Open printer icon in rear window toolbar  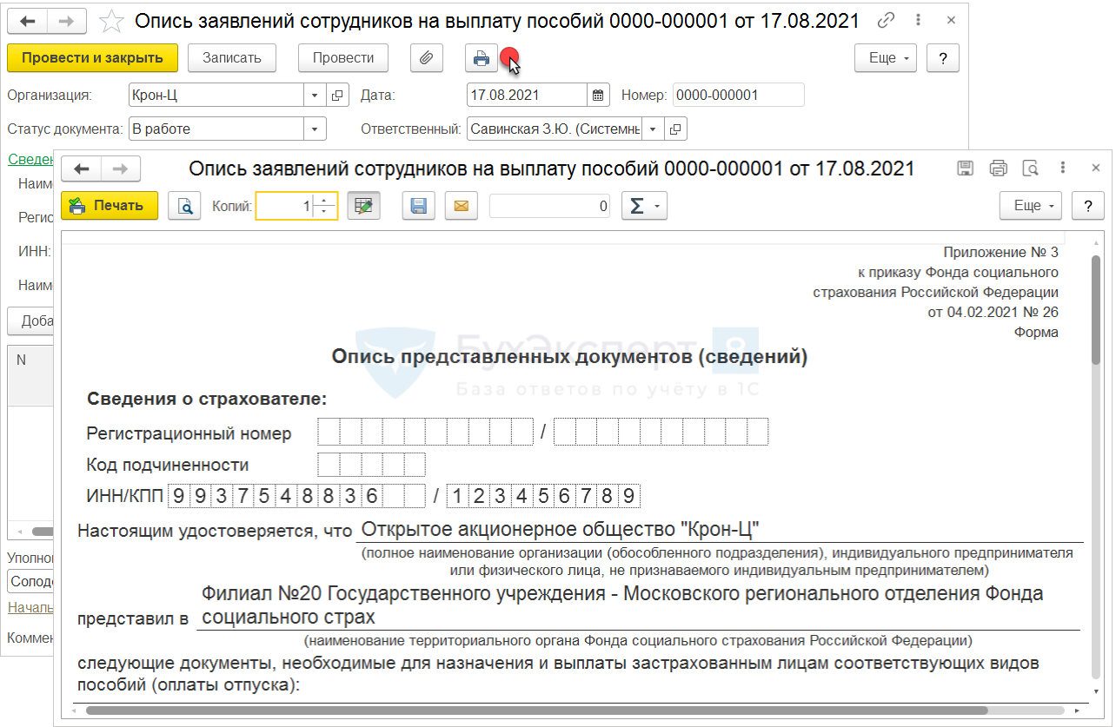tap(481, 58)
